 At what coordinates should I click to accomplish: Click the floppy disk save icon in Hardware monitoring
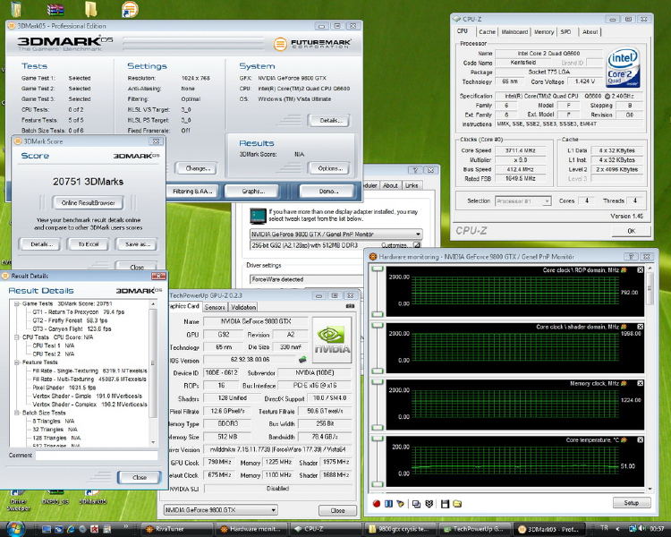(x=445, y=504)
